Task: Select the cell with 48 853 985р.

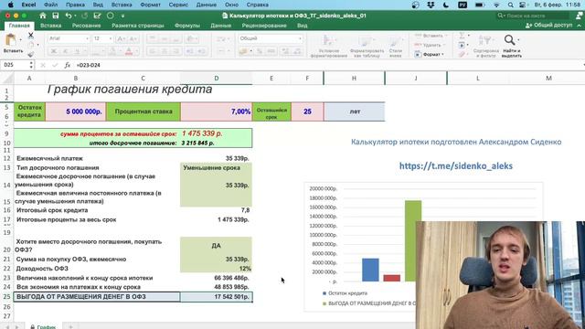Action: click(x=216, y=287)
